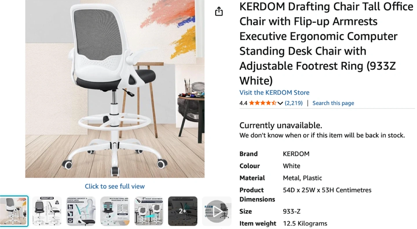
Task: Click the KERDOM brand value
Action: pos(296,154)
